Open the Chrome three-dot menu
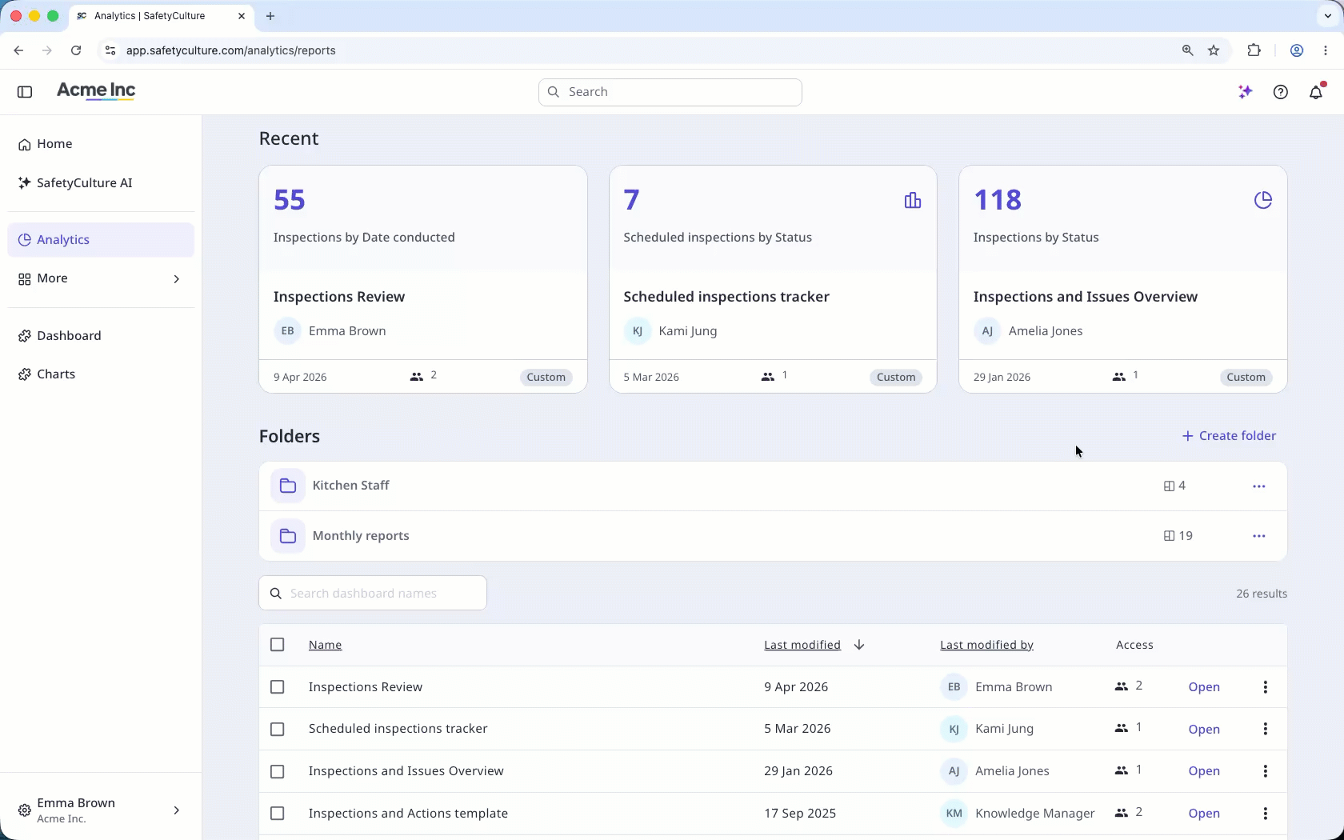 click(1326, 50)
